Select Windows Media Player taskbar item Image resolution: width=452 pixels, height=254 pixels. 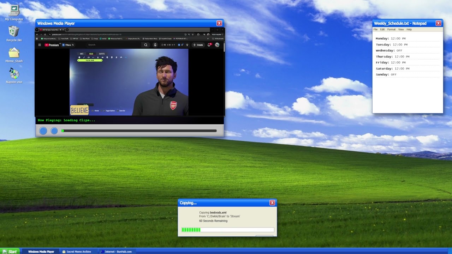[41, 252]
